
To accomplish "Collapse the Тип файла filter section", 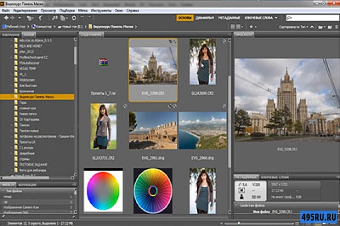I will click(3, 191).
